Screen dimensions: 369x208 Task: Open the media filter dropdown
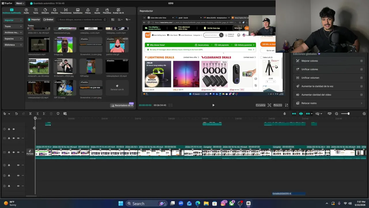[x=128, y=20]
